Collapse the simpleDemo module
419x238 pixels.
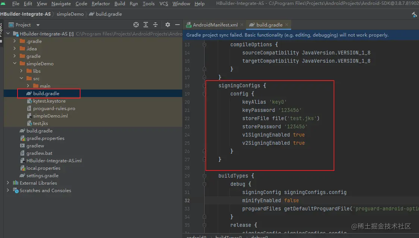click(15, 64)
